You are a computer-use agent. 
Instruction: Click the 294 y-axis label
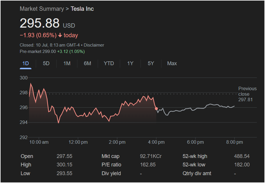pos(24,122)
